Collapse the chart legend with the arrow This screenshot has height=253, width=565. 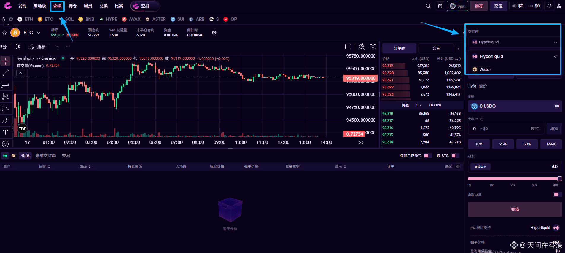point(20,73)
